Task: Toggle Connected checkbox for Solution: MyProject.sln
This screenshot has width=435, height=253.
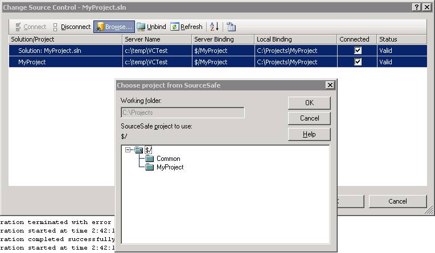Action: click(358, 51)
